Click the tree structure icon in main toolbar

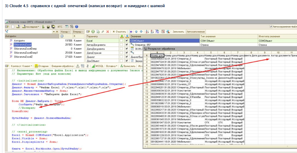coord(71,27)
